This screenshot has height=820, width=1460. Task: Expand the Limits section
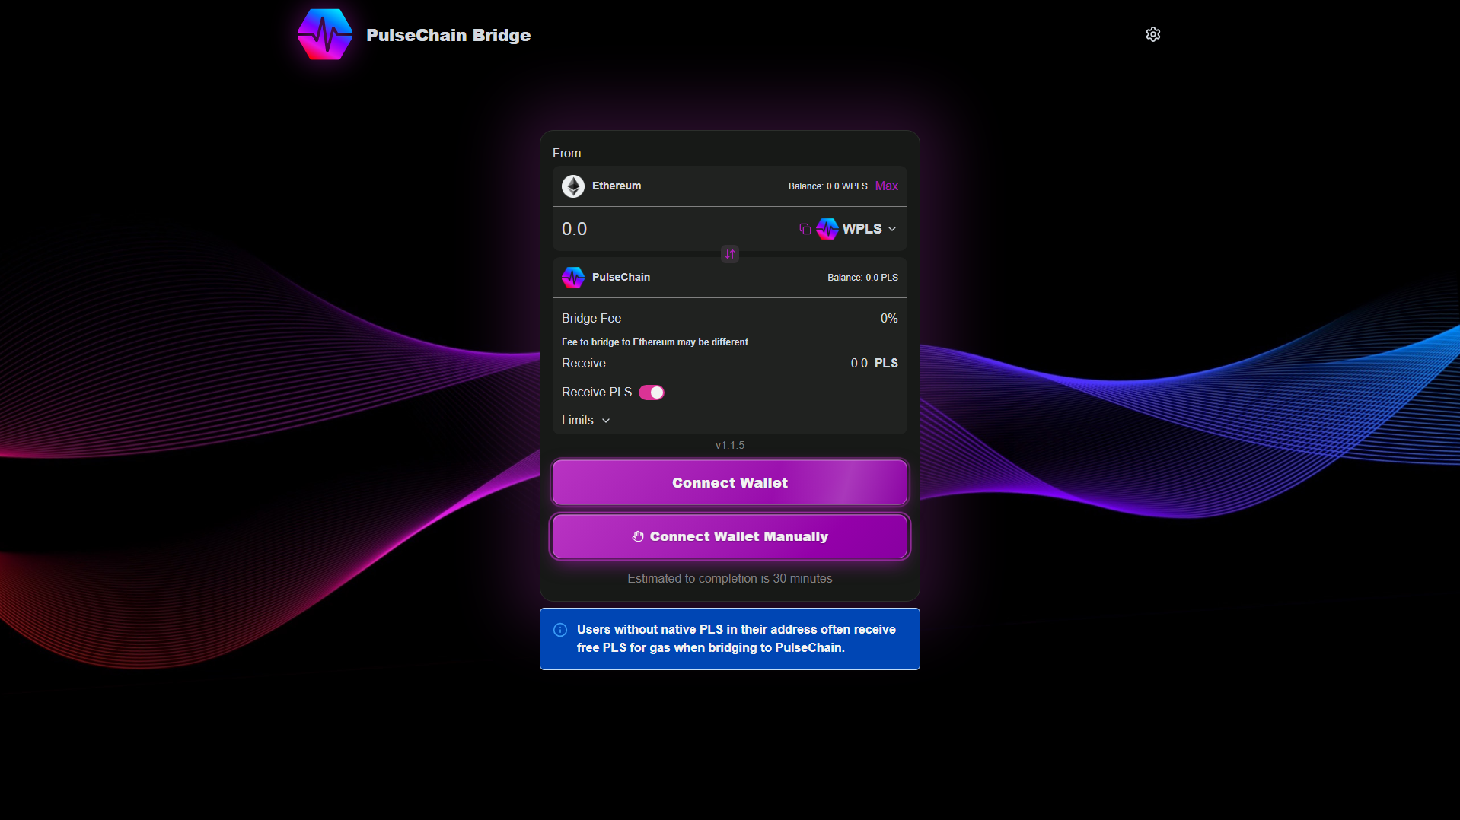[585, 421]
